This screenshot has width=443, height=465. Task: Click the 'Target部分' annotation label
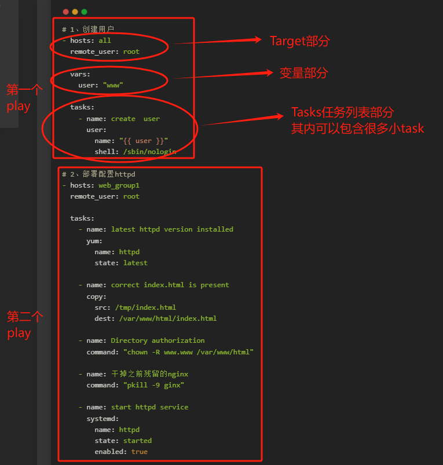coord(299,41)
